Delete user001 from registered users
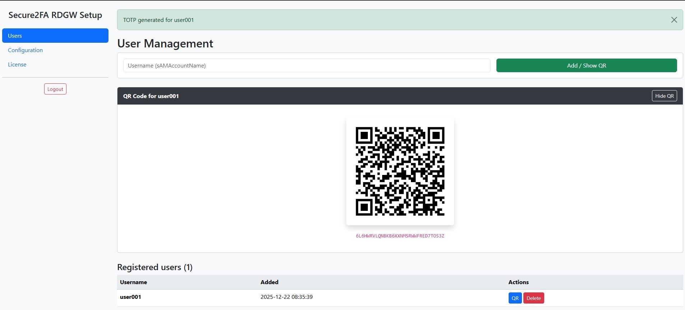 coord(533,298)
